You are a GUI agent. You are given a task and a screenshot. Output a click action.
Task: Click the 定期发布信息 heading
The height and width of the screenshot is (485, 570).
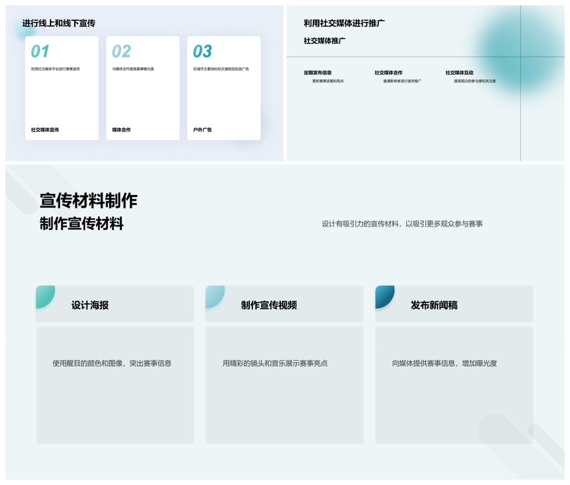click(x=318, y=73)
